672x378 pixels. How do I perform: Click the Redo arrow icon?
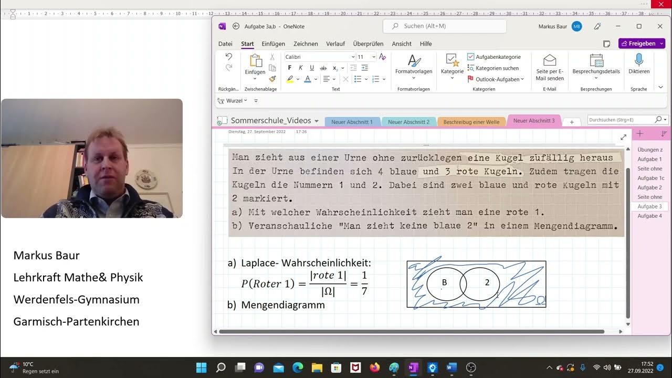coord(228,68)
